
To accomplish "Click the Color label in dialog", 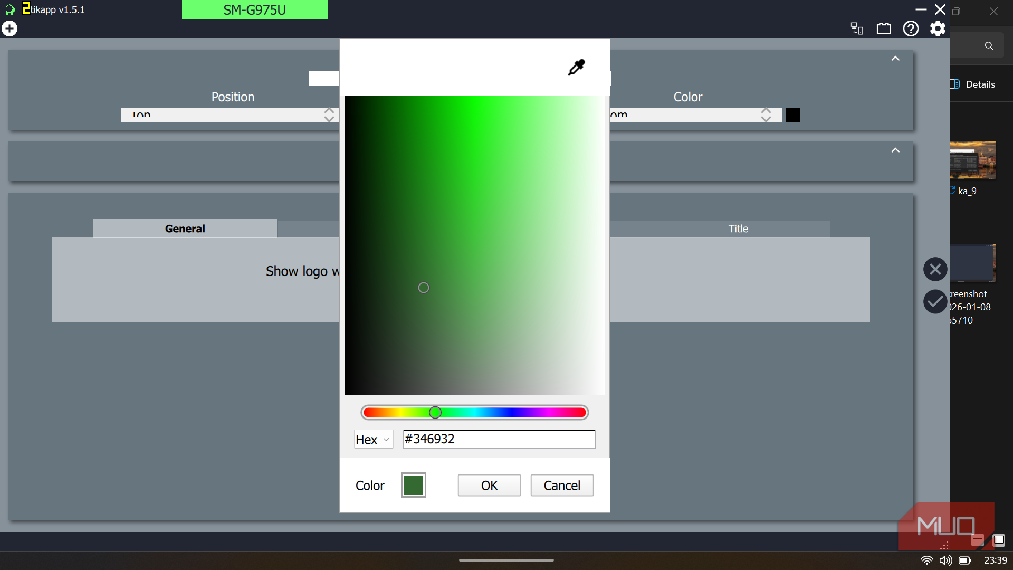I will click(x=370, y=486).
